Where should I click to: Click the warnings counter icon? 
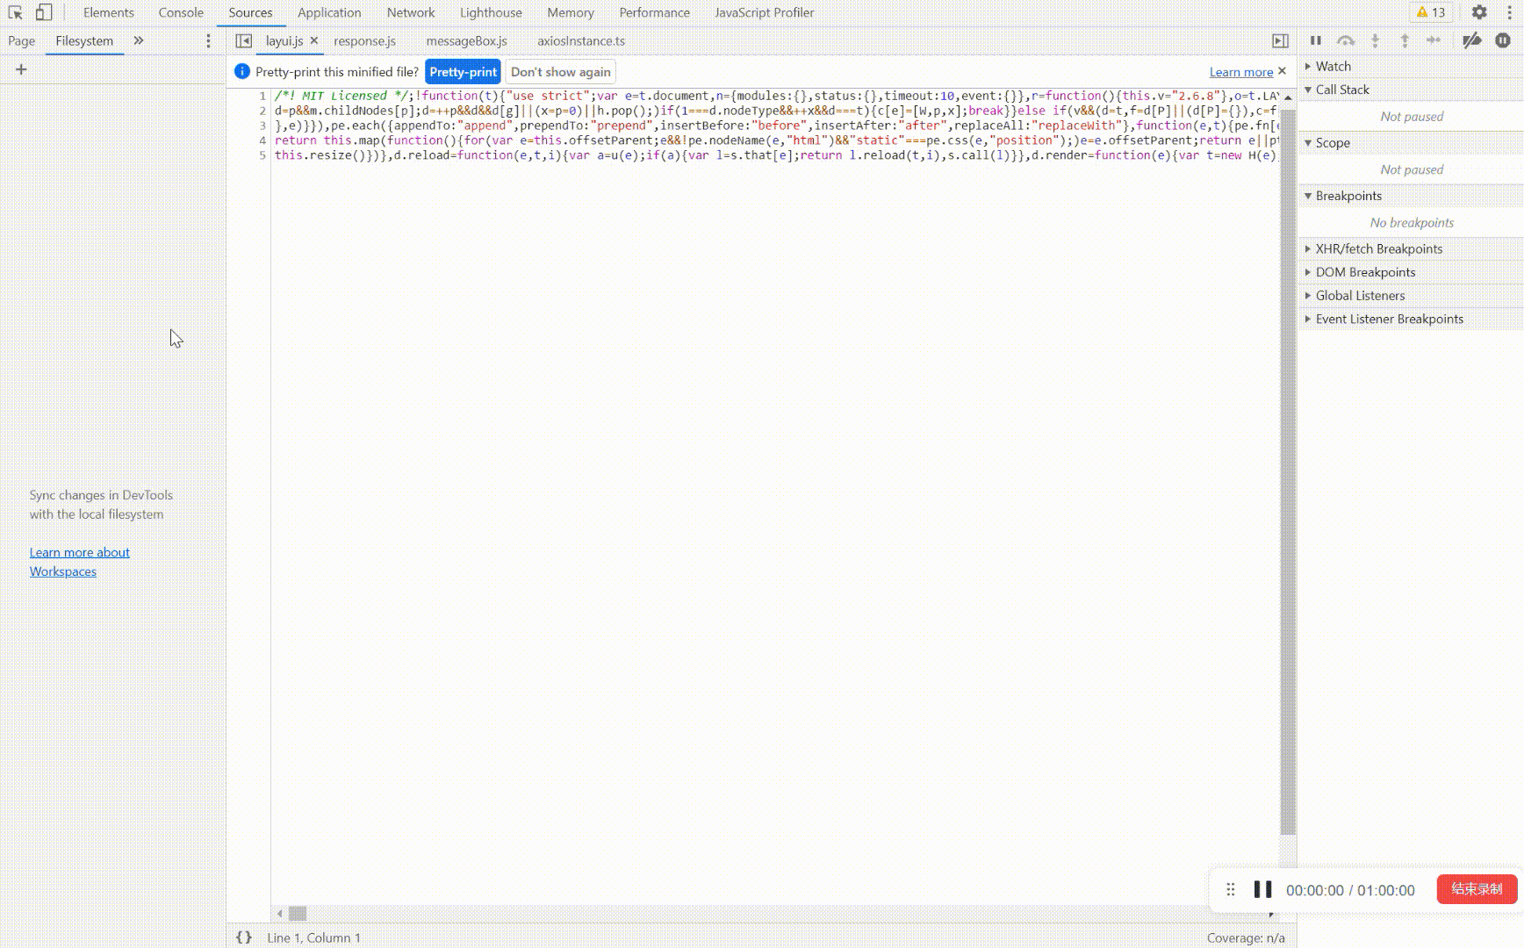[1430, 12]
